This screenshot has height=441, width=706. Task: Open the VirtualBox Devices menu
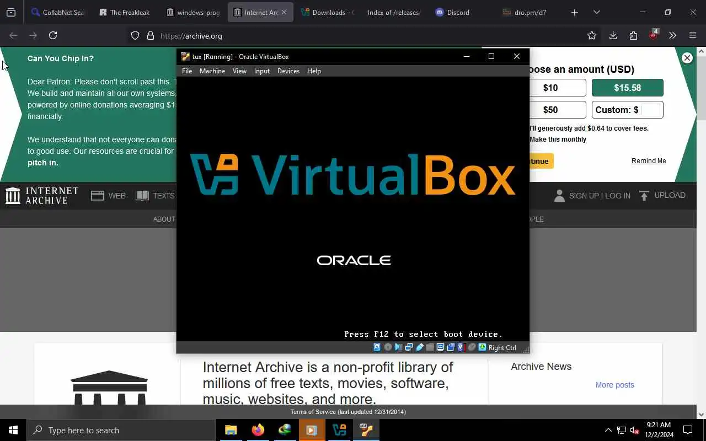(288, 71)
